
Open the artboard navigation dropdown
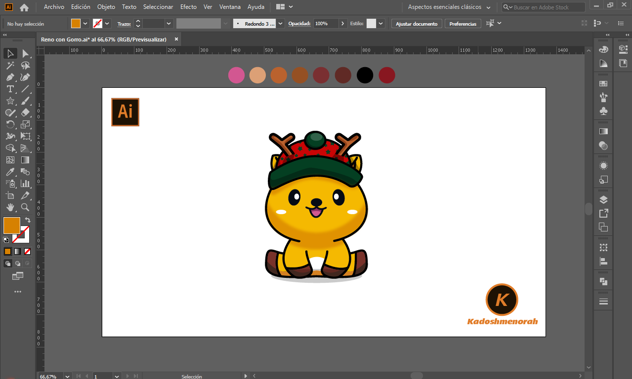117,376
